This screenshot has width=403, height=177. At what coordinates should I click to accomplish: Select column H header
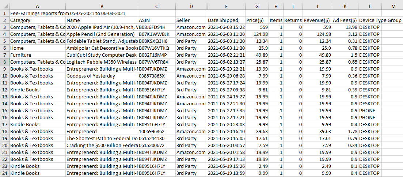[276, 7]
